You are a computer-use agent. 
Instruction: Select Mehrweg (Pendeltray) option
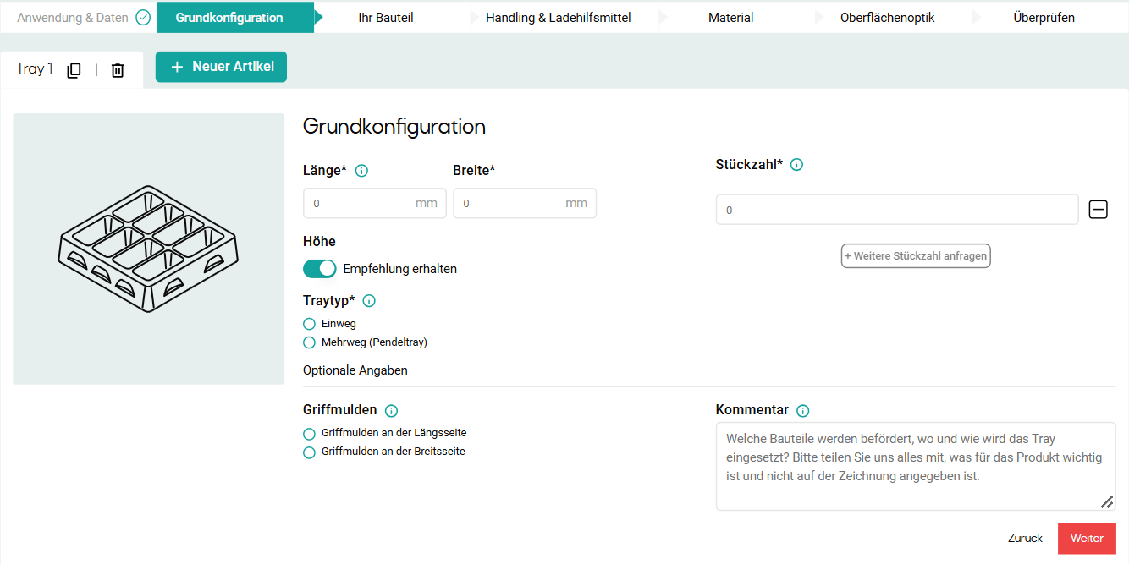[x=309, y=342]
